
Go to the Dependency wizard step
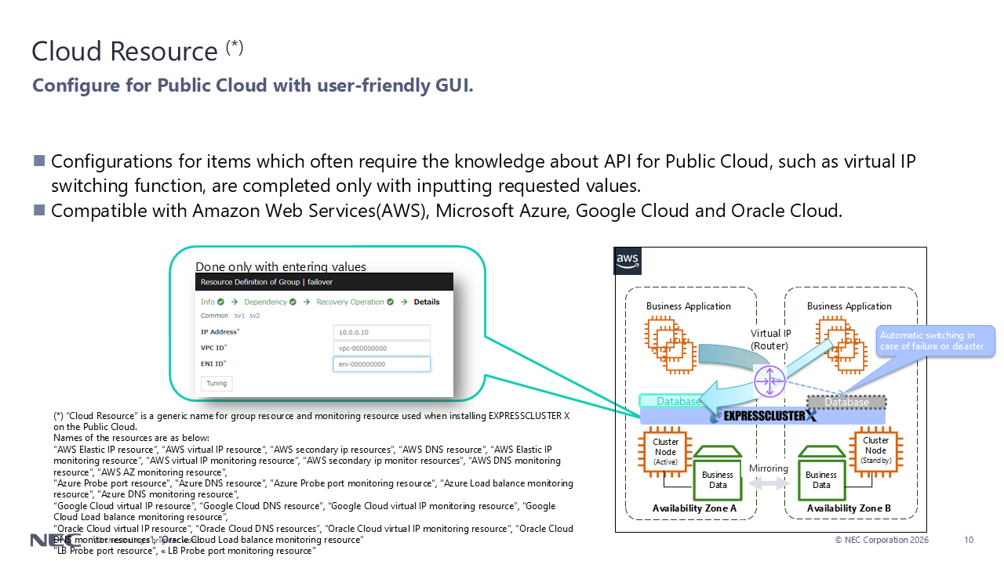(265, 302)
